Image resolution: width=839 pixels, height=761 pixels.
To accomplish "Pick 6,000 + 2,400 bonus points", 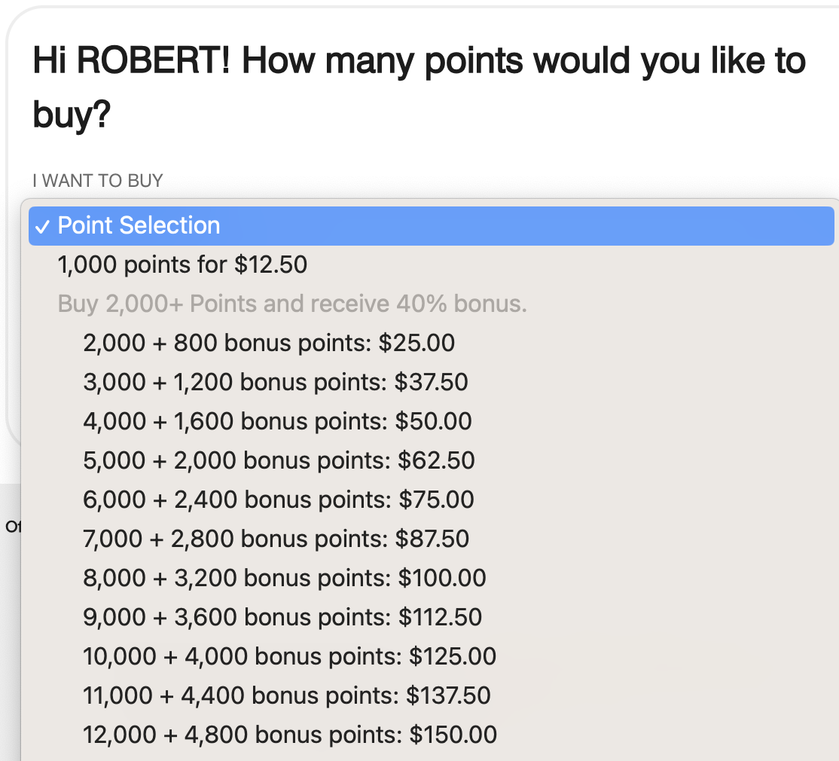I will pos(279,500).
